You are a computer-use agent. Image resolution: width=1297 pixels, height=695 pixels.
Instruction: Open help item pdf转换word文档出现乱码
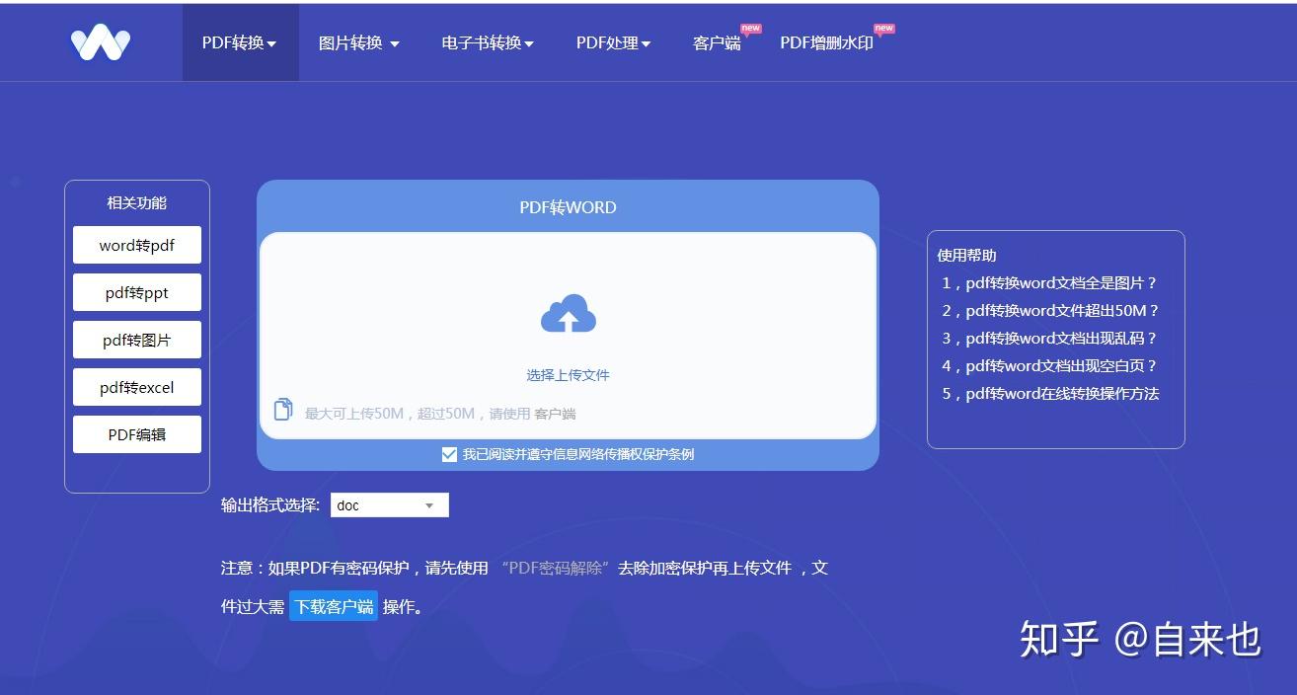(1048, 338)
